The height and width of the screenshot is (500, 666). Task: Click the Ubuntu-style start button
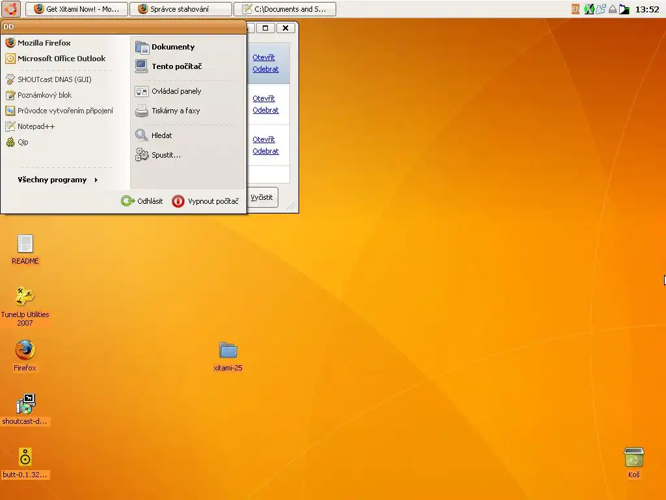pyautogui.click(x=11, y=8)
